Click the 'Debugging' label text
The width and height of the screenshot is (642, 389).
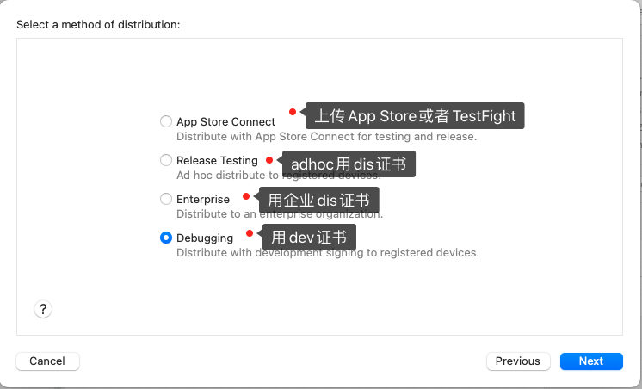(x=205, y=238)
